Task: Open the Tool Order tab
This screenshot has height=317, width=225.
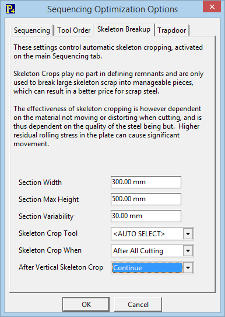Action: (x=73, y=30)
